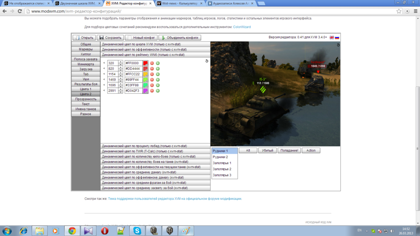Open Skype from the taskbar

click(137, 231)
